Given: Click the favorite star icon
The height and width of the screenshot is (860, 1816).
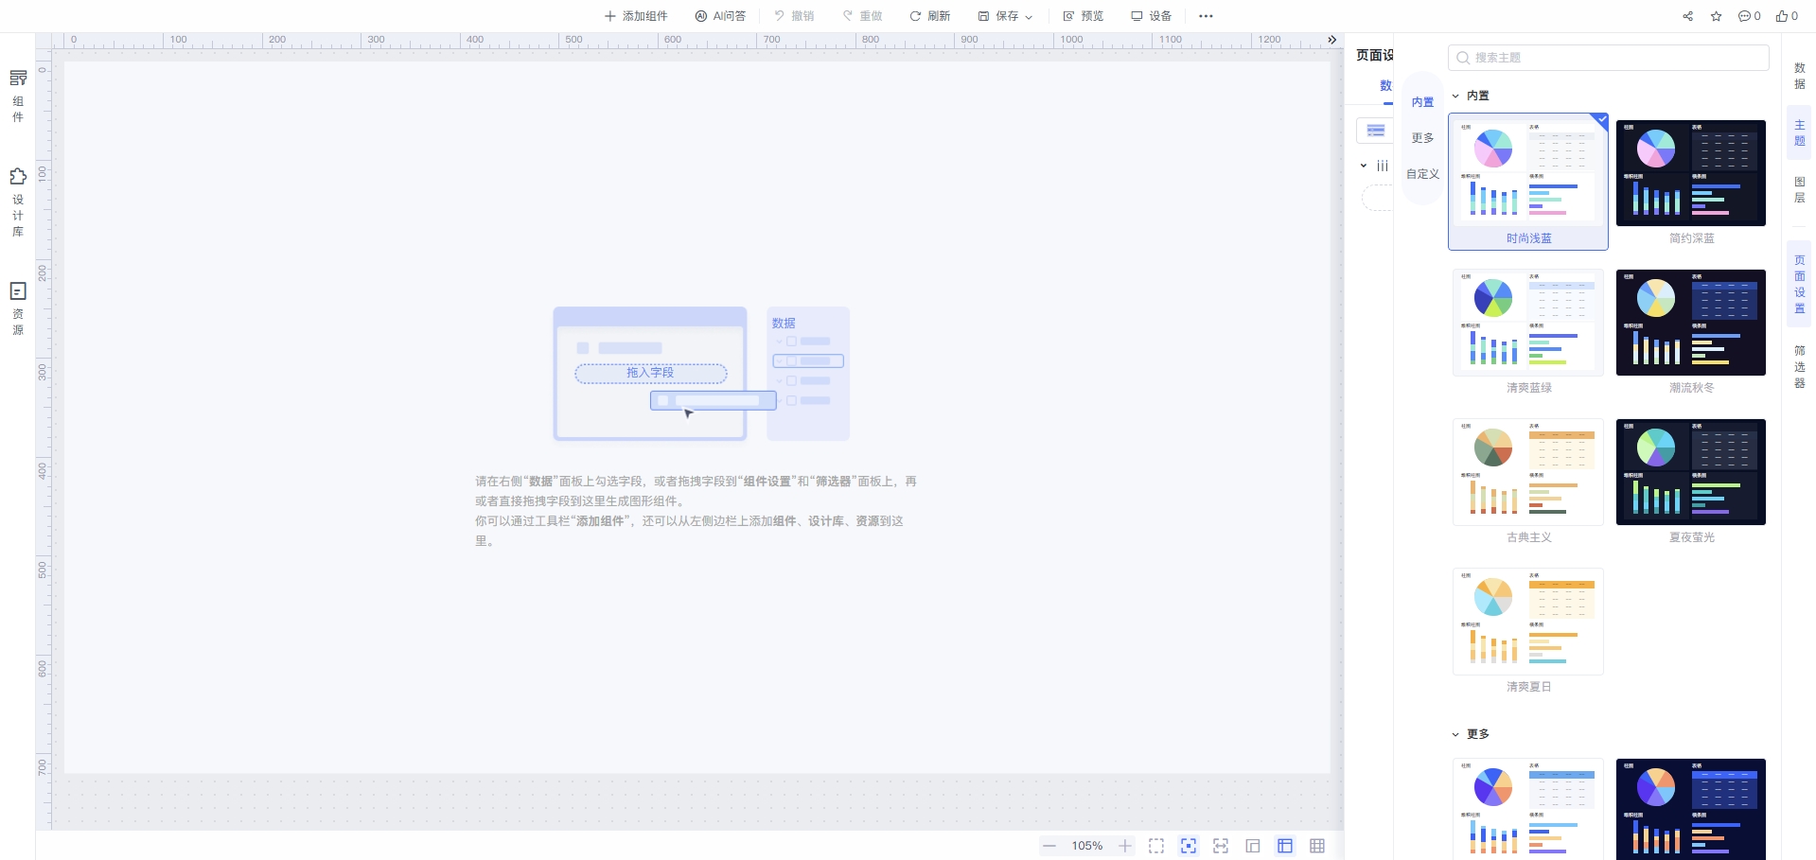Looking at the screenshot, I should click(1716, 16).
